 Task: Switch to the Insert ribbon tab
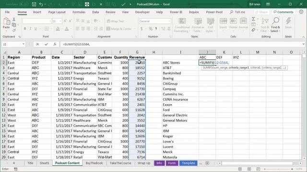pos(37,12)
